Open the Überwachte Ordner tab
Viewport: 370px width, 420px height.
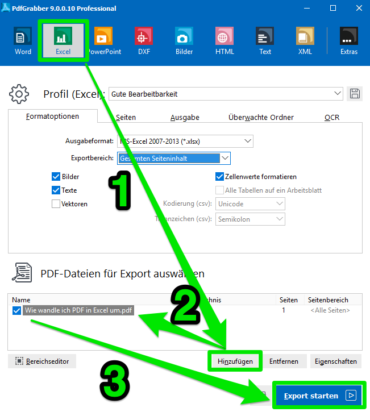coord(261,118)
